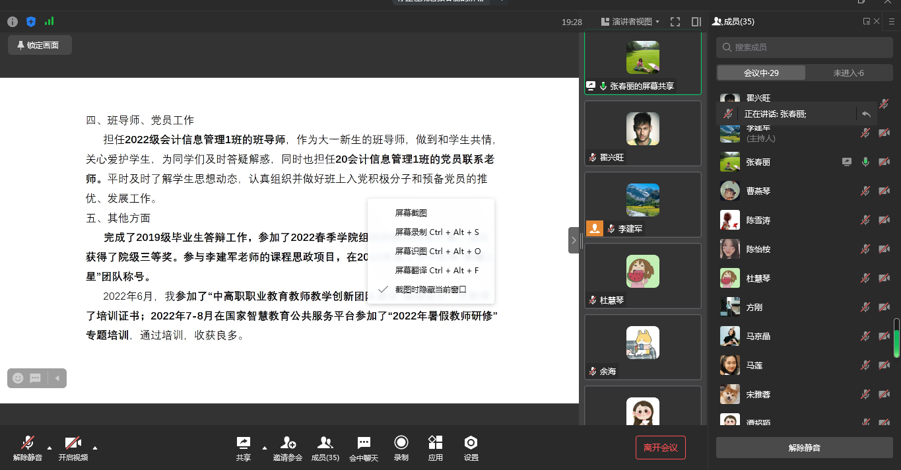The image size is (901, 470).
Task: Click the blue security shield icon
Action: point(31,22)
